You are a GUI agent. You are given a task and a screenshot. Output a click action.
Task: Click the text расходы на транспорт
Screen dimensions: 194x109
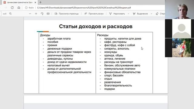coord(119,62)
